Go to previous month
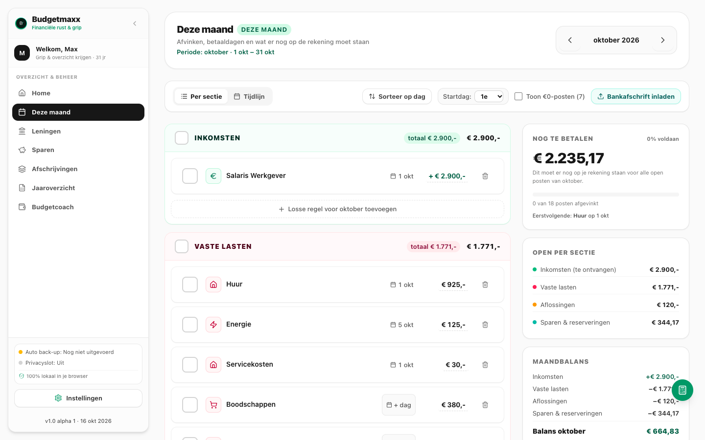 coord(570,40)
